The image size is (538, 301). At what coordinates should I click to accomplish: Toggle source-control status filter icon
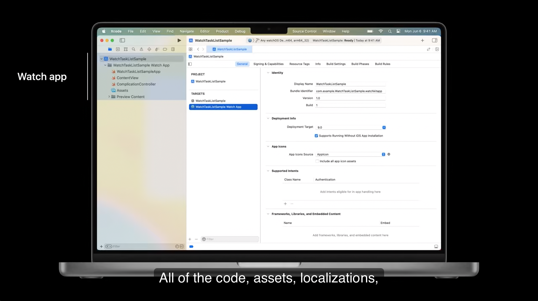182,246
